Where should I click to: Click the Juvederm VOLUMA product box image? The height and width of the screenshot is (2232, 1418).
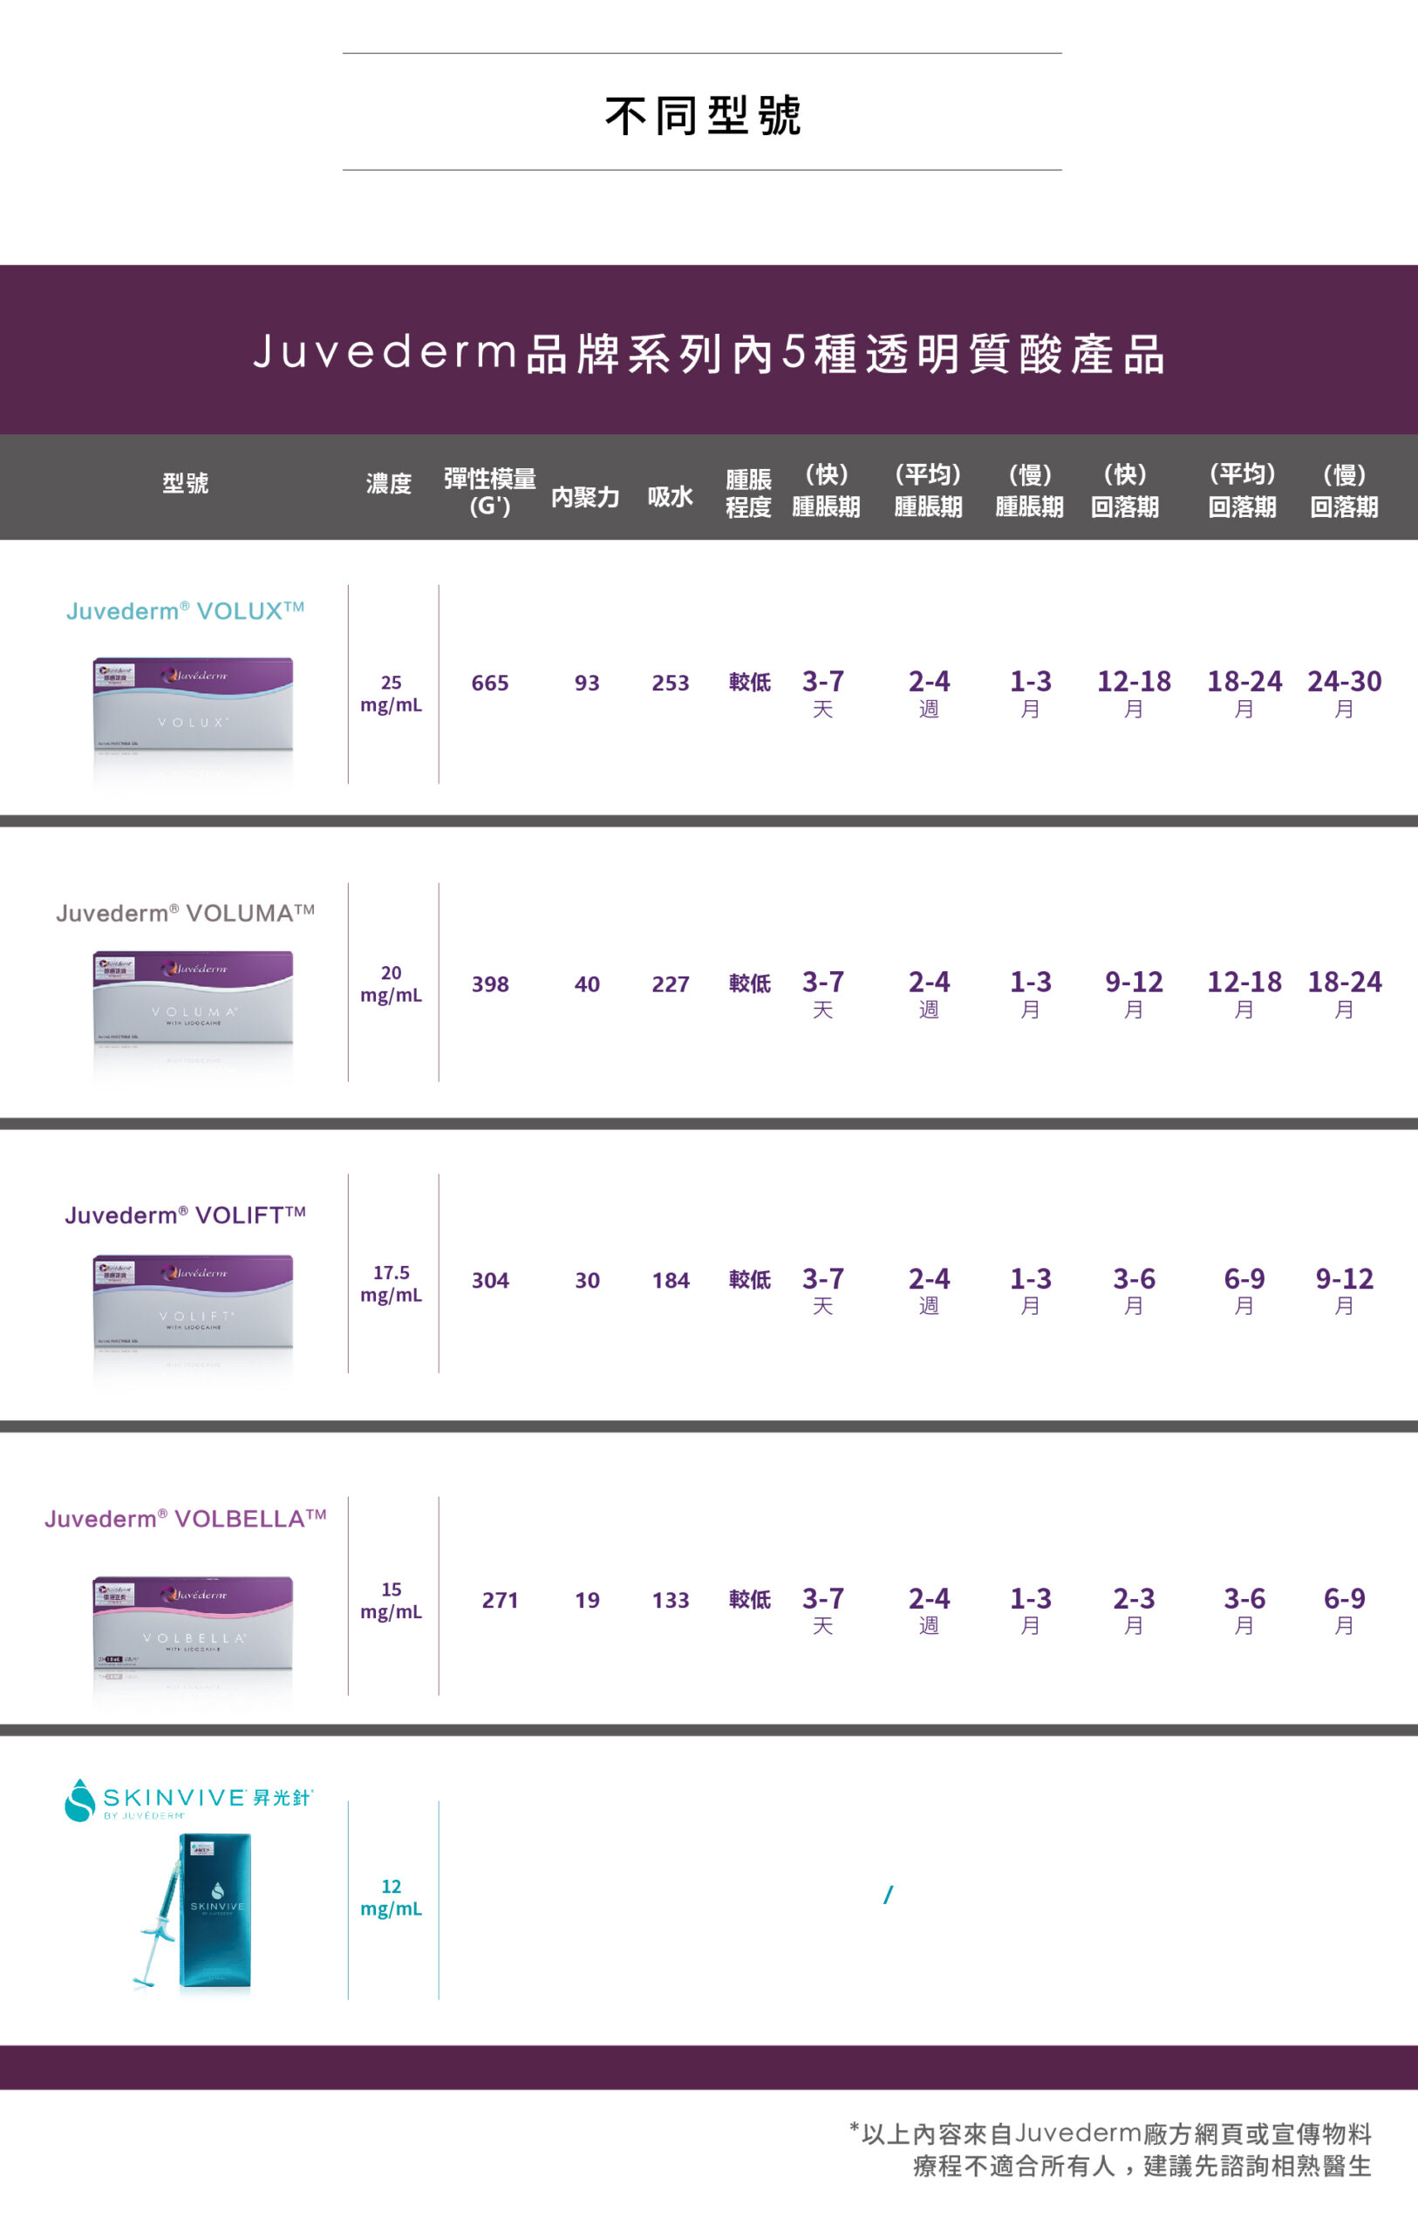tap(193, 999)
